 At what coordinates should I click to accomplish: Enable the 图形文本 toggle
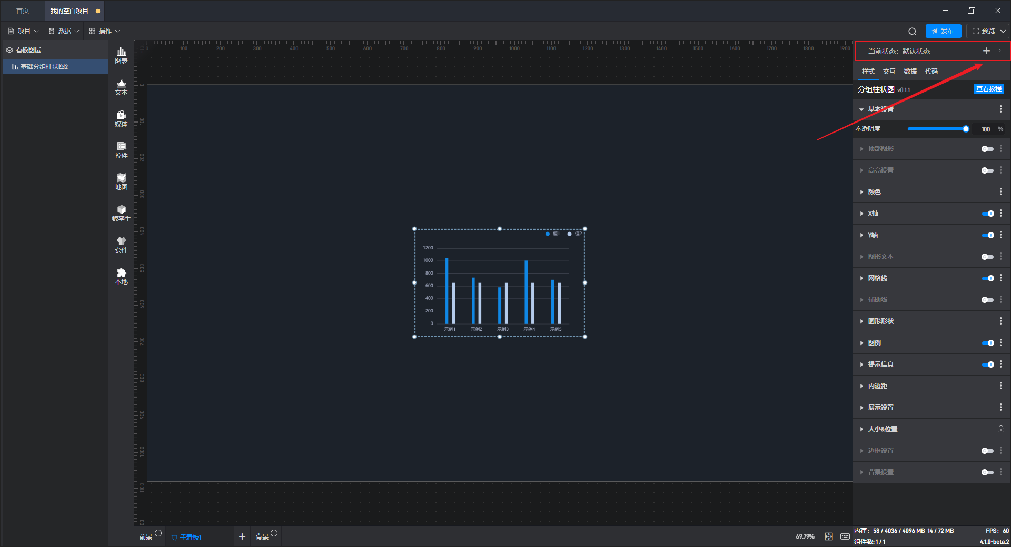point(987,257)
